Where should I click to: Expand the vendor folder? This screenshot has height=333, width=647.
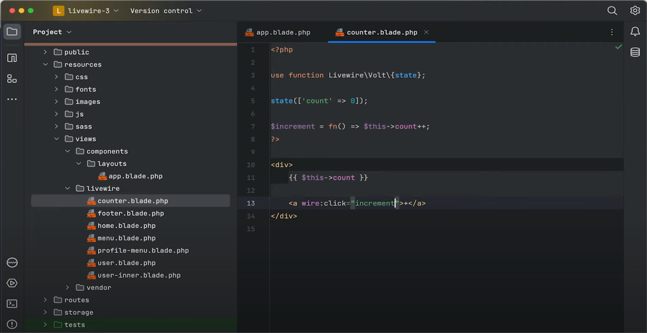coord(68,287)
